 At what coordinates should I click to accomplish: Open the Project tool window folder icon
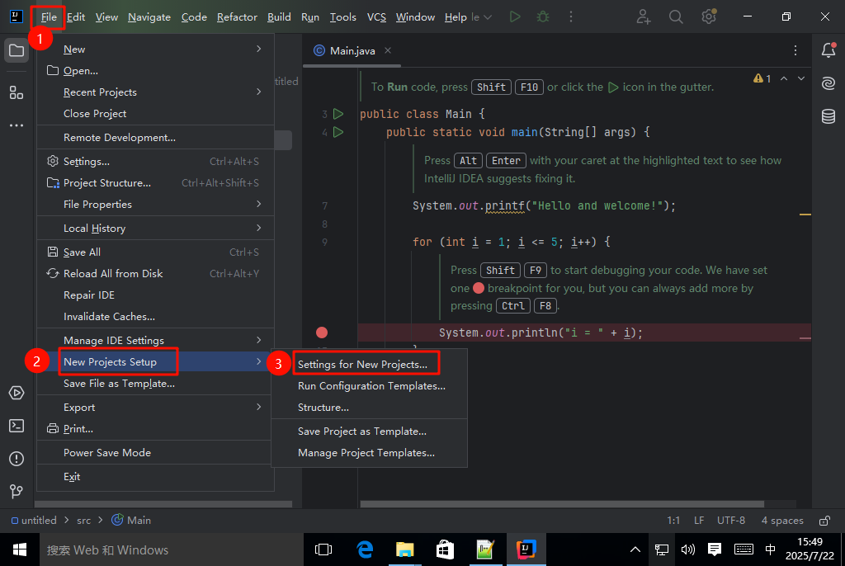point(17,51)
